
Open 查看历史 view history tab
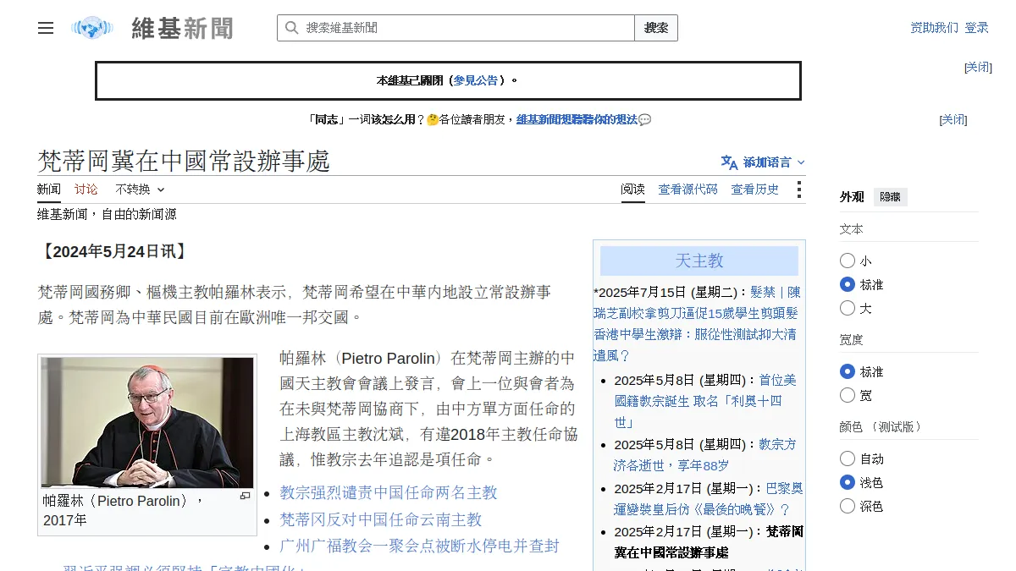click(755, 189)
